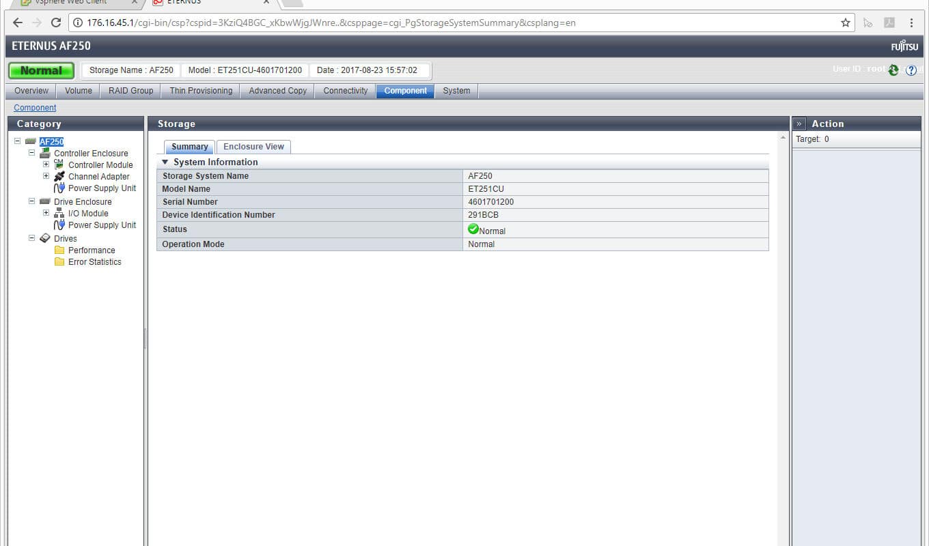This screenshot has width=929, height=546.
Task: Bookmark this page with the star icon
Action: click(846, 23)
